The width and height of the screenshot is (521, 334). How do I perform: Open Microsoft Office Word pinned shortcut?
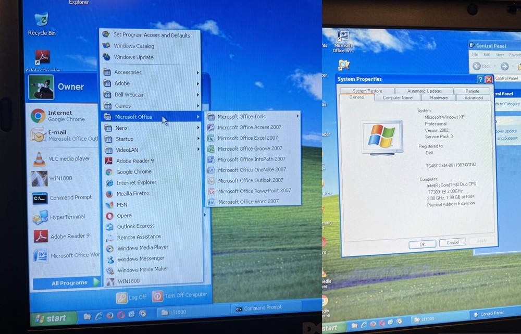tap(66, 255)
